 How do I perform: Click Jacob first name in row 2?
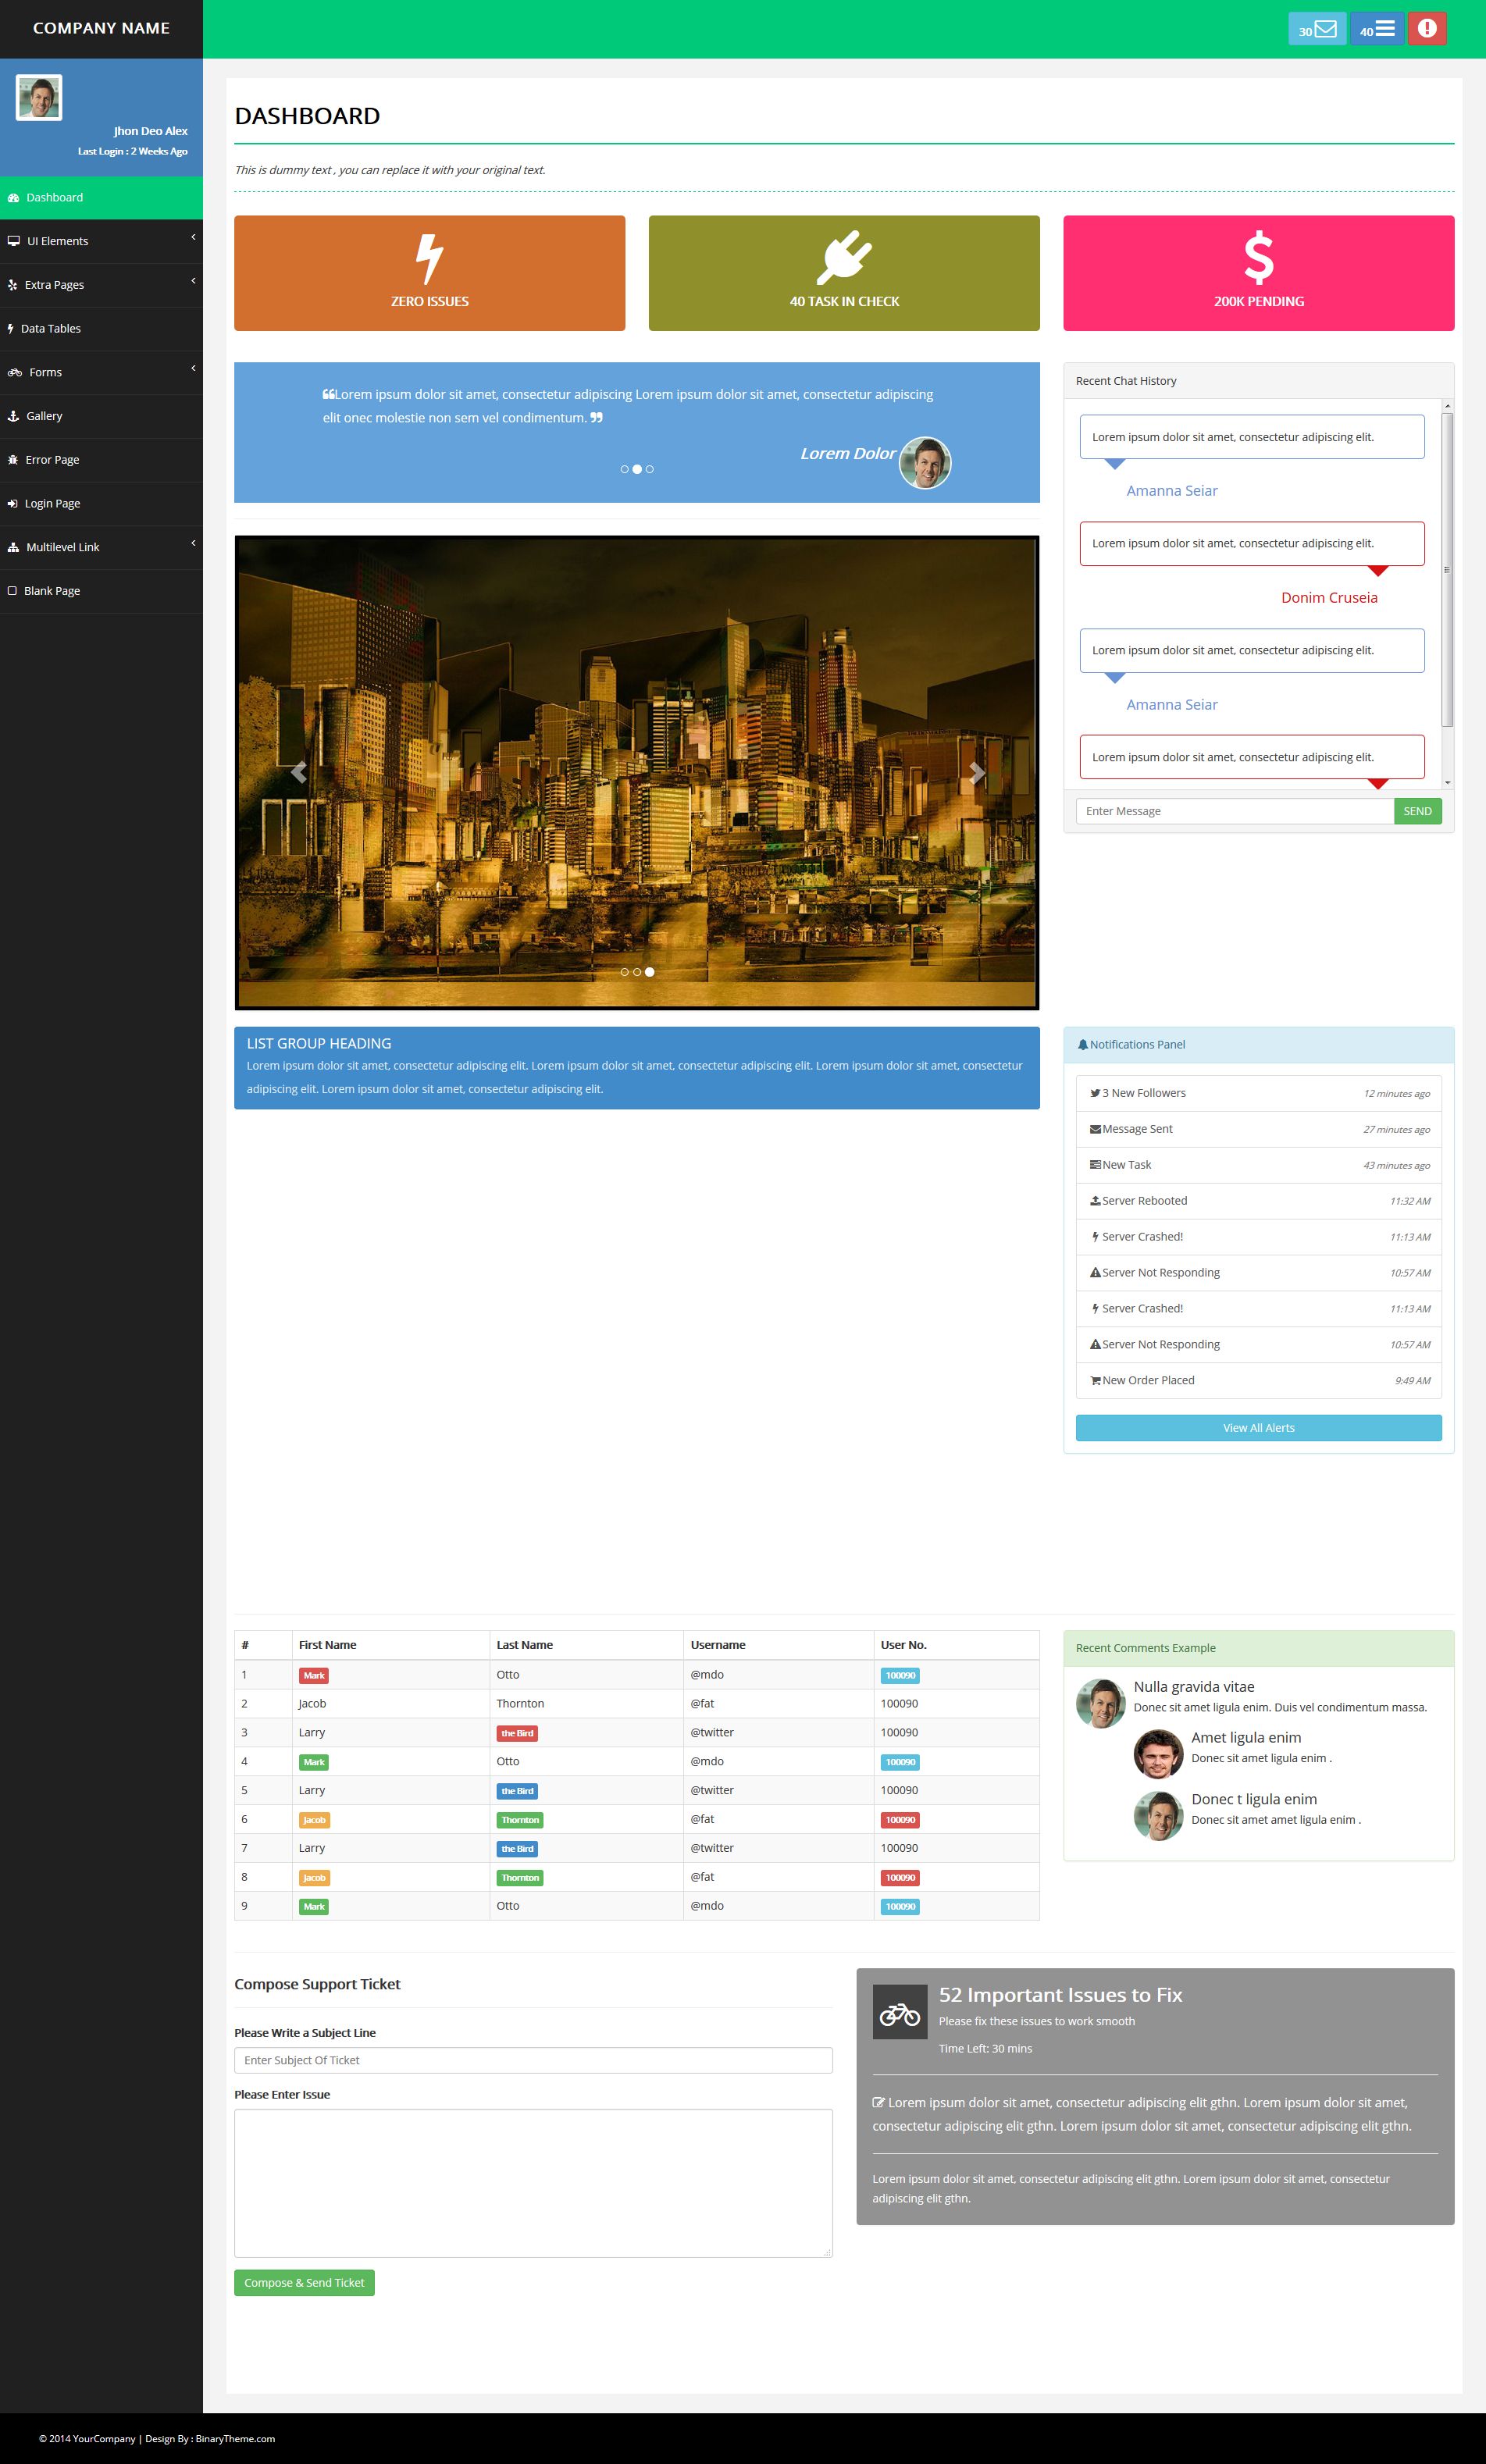312,1703
